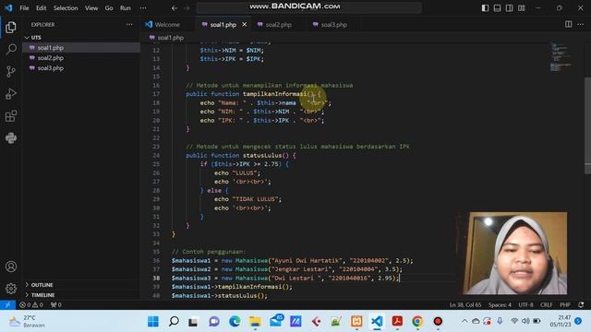591x332 pixels.
Task: Split the editor to the right
Action: click(x=569, y=25)
